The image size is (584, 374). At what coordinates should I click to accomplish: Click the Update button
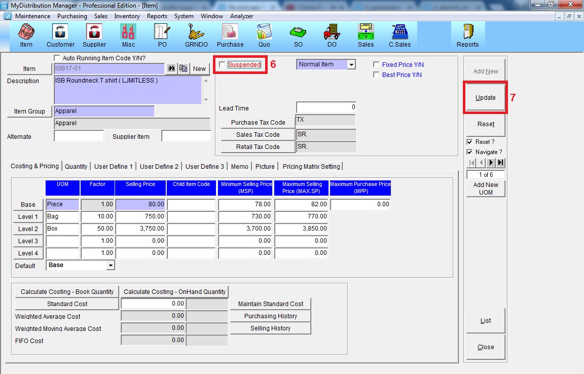click(x=485, y=98)
